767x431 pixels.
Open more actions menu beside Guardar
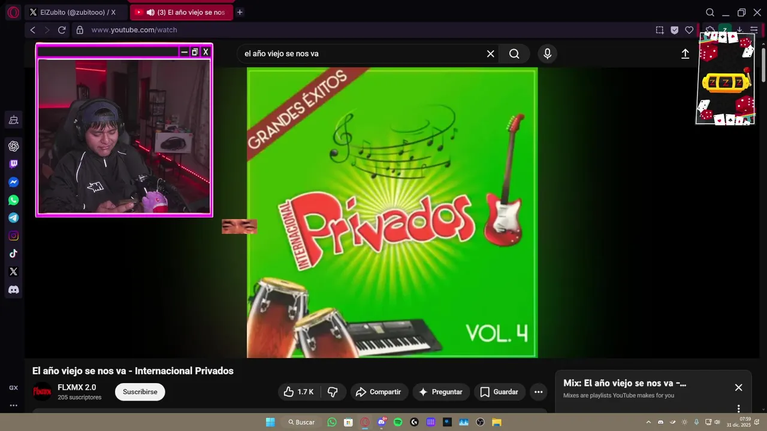539,392
